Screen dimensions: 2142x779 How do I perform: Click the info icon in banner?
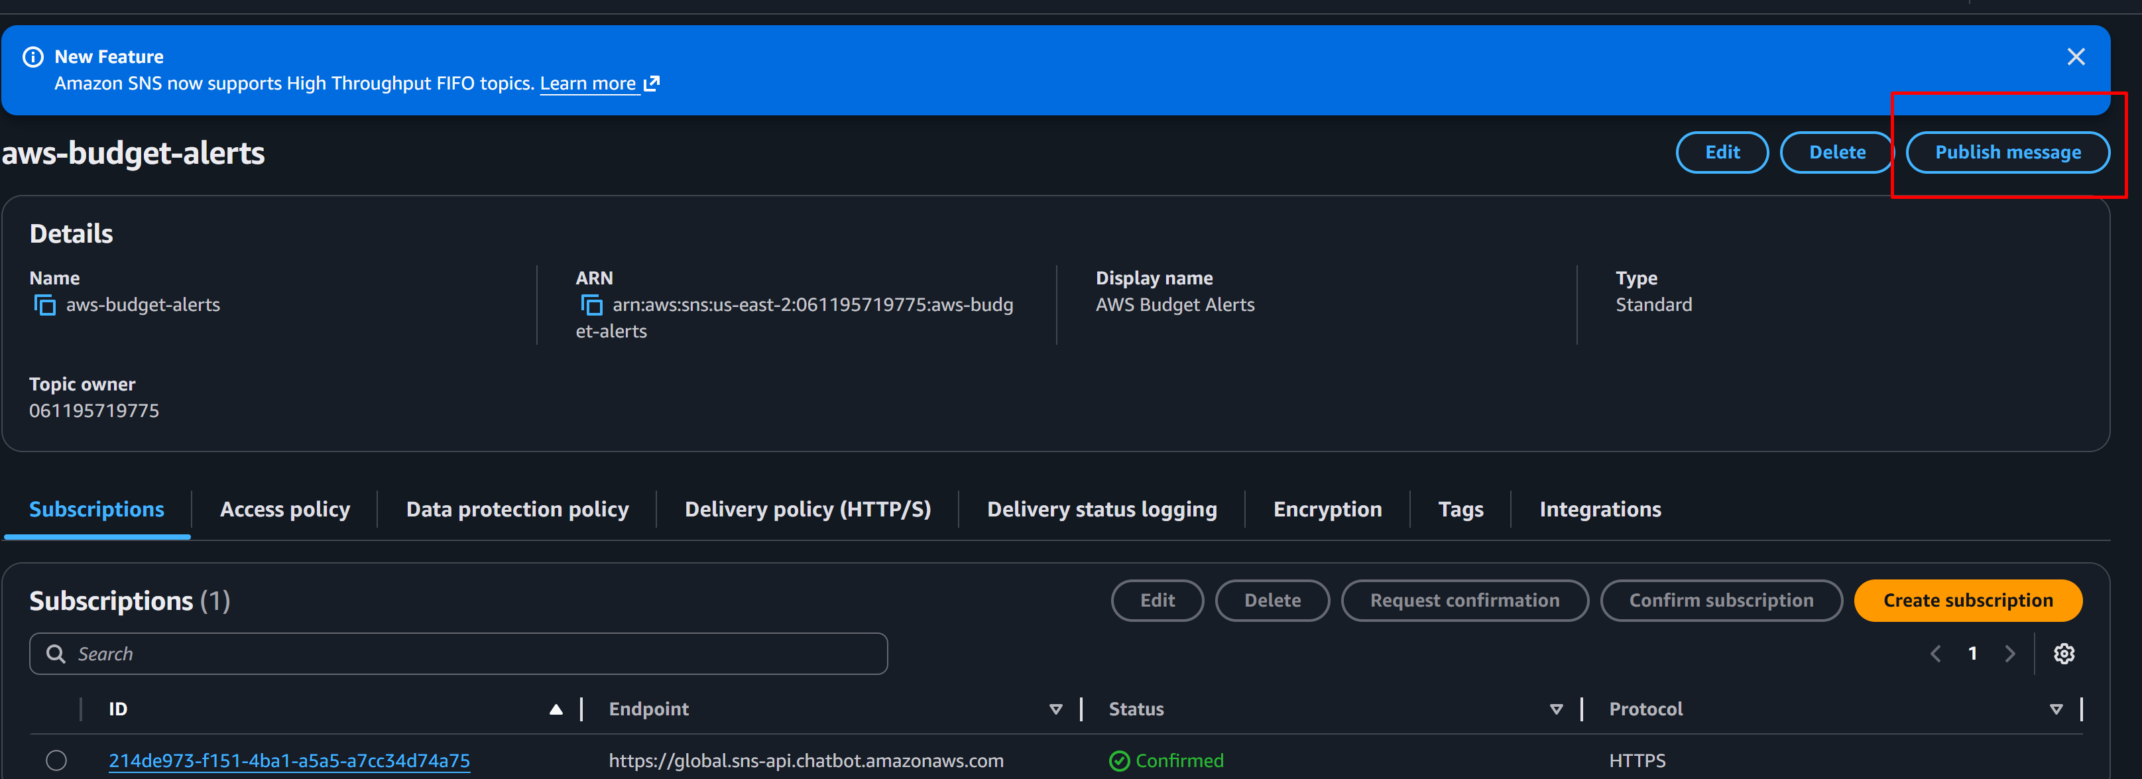(33, 56)
